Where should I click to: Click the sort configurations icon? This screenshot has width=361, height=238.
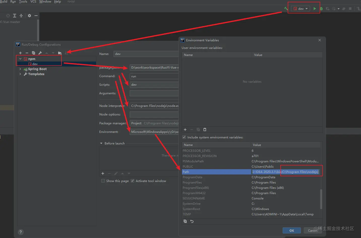coord(66,53)
